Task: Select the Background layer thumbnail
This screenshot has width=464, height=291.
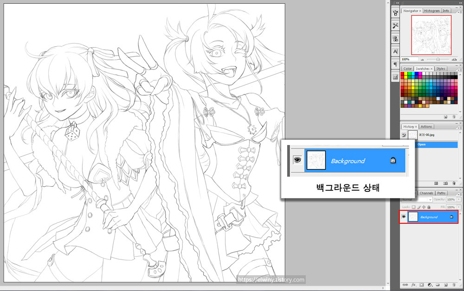Action: click(x=413, y=217)
